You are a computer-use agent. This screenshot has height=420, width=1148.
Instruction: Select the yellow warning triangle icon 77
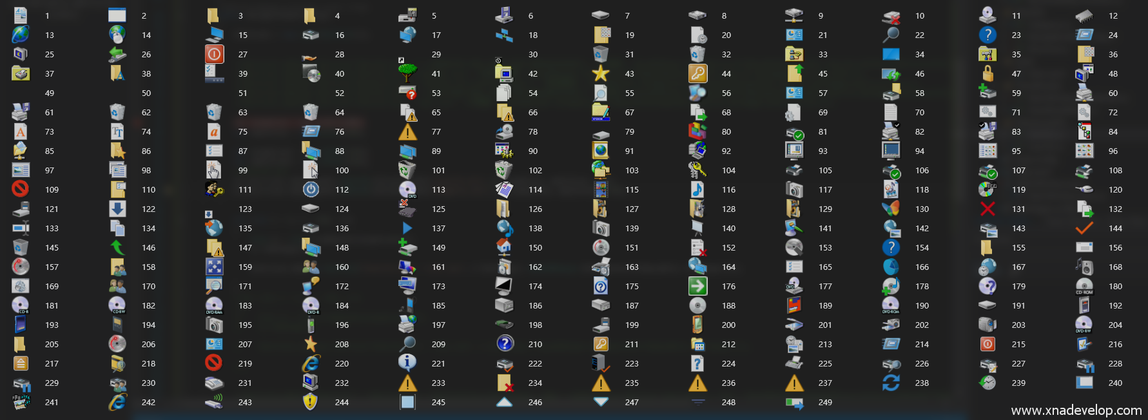407,132
